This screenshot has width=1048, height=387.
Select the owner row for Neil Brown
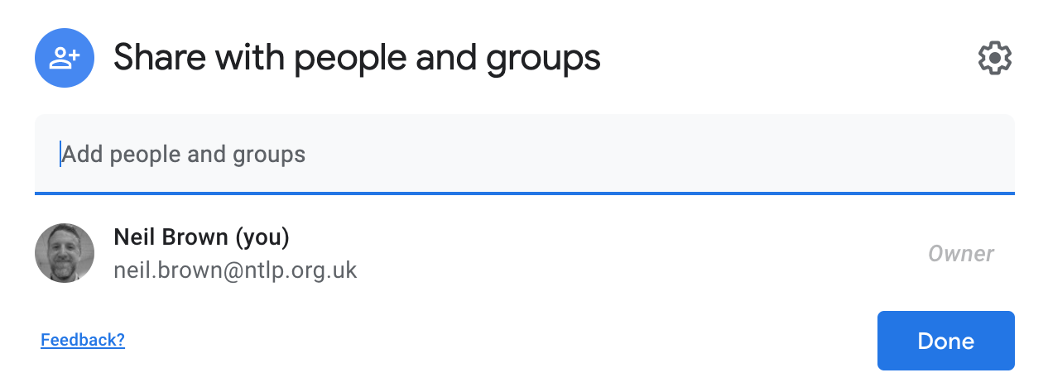pyautogui.click(x=525, y=252)
